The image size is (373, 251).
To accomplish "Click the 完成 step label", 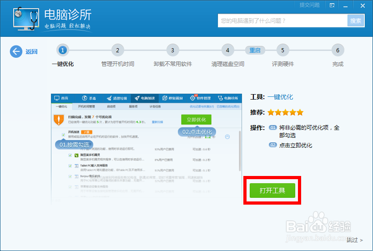I will [338, 64].
